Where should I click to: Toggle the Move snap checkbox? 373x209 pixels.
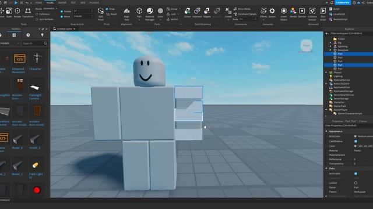62,17
